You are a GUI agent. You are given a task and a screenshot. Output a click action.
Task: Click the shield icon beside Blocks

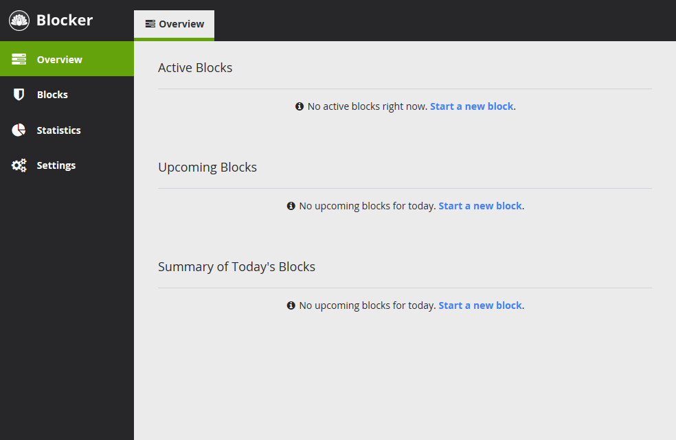(19, 94)
